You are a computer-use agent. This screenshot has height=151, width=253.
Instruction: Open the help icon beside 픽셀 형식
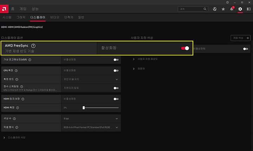17,128
